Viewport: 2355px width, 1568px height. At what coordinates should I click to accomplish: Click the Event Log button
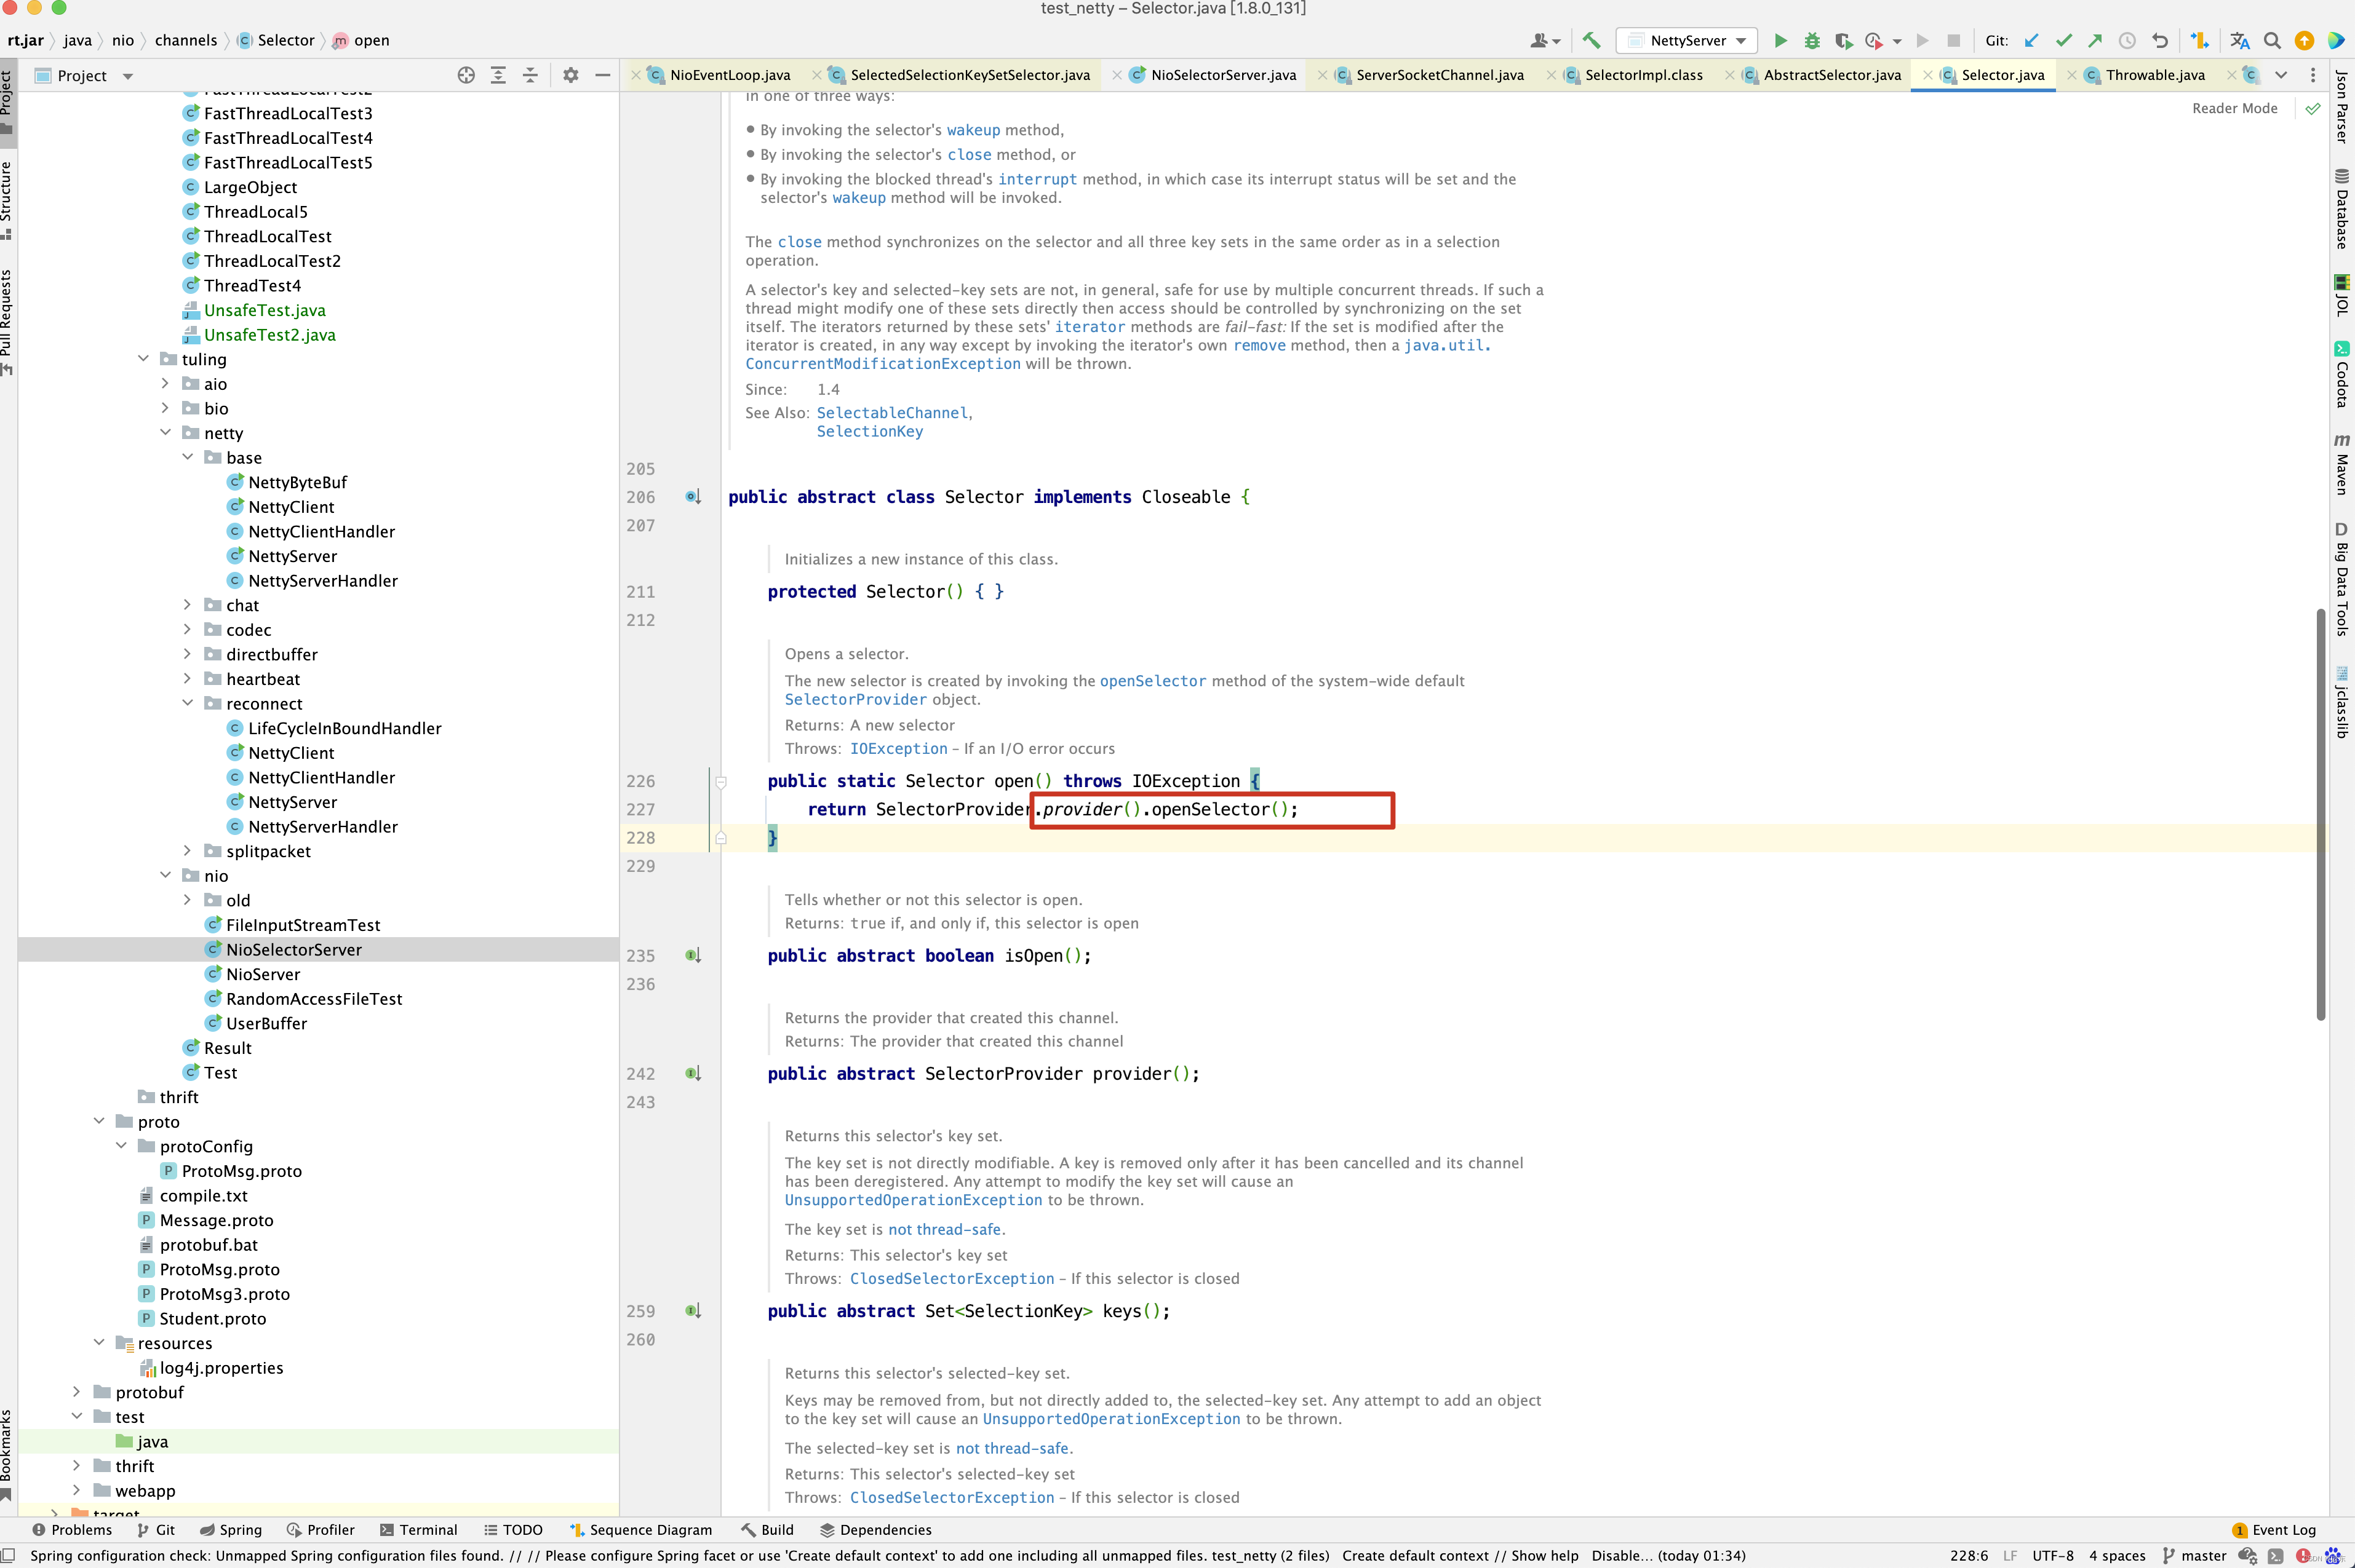pyautogui.click(x=2273, y=1530)
